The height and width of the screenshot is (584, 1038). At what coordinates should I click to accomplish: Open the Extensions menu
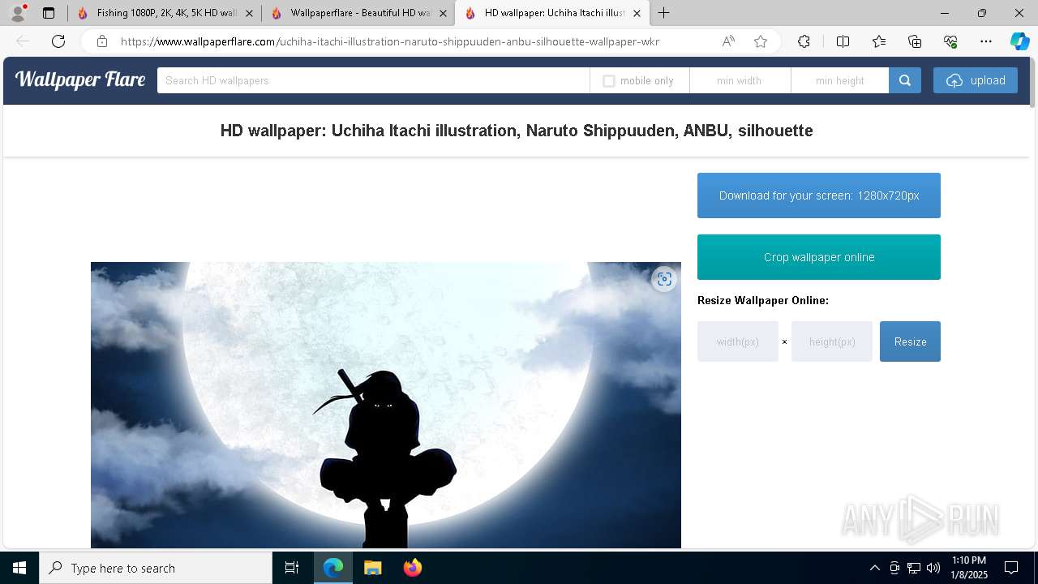click(804, 41)
